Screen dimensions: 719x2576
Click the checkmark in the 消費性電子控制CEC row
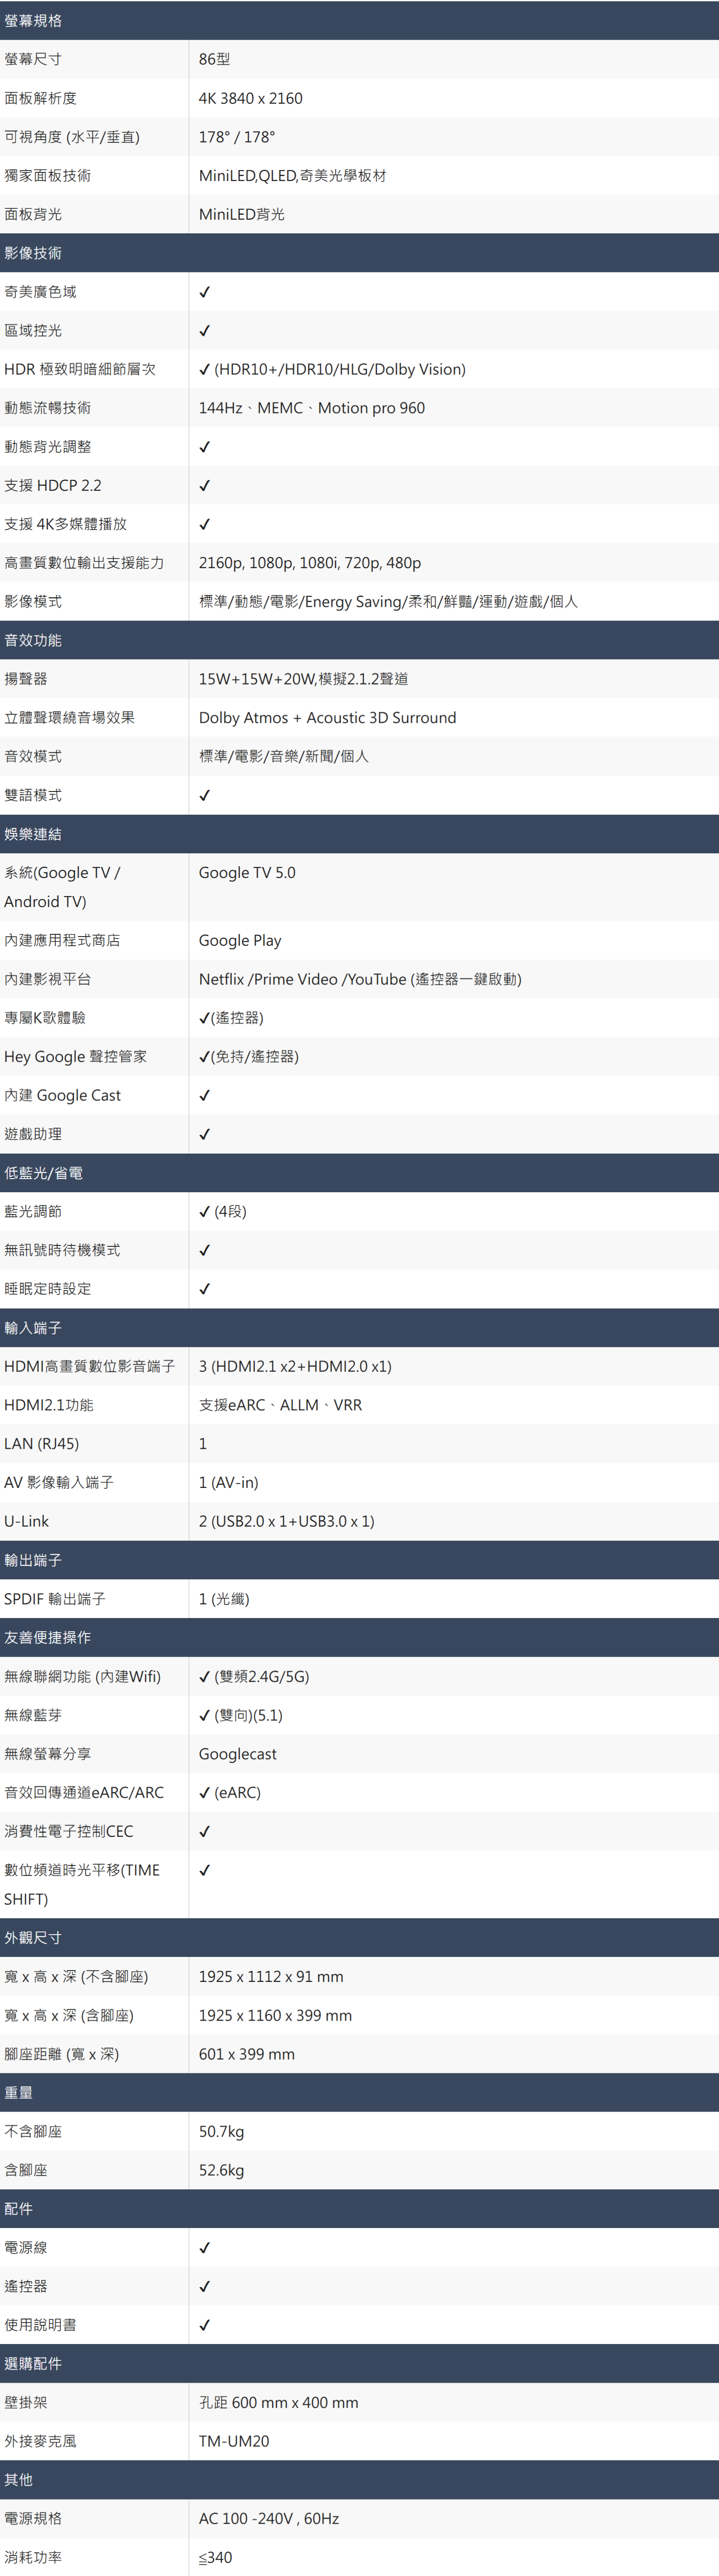coord(205,1832)
